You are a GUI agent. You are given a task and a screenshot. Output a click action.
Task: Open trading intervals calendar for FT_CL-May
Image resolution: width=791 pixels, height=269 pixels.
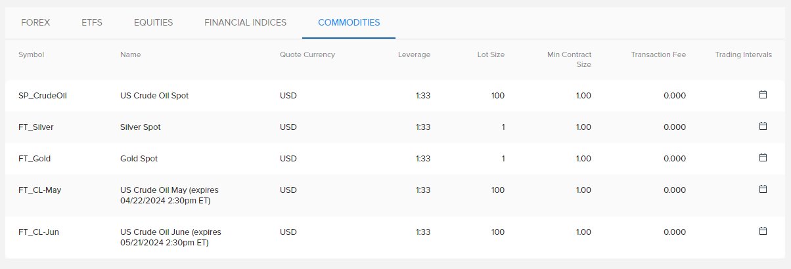pos(763,189)
